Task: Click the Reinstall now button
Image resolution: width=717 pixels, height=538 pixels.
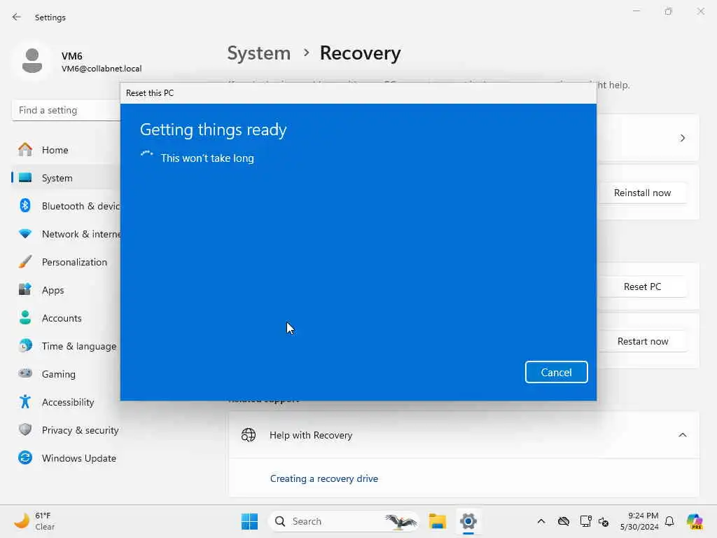Action: [642, 193]
